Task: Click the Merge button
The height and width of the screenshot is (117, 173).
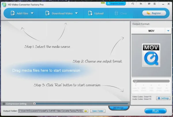Action: 119,108
